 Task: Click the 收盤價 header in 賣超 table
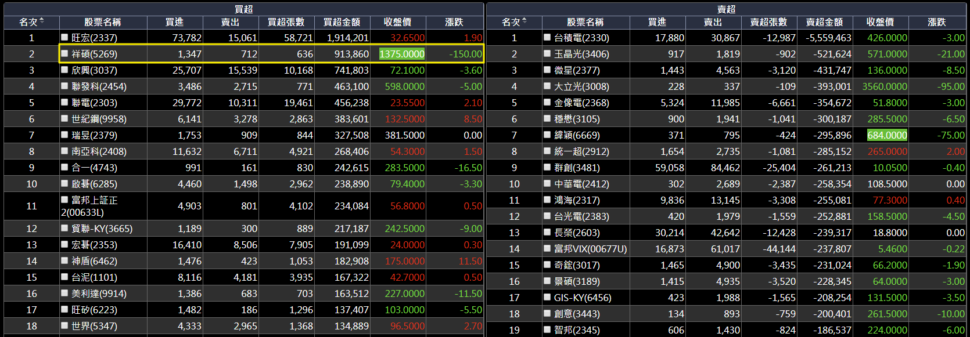tap(881, 22)
